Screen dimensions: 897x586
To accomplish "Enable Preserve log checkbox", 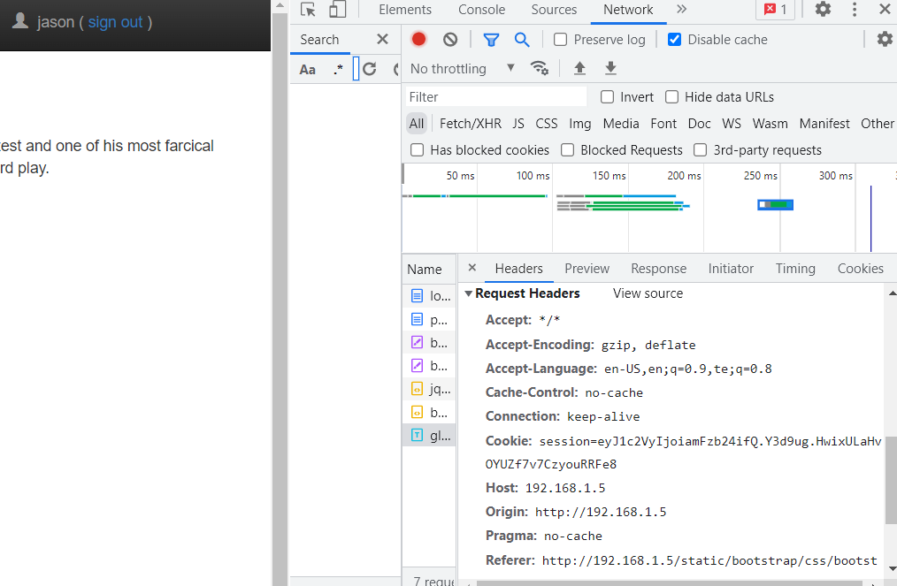I will click(561, 40).
